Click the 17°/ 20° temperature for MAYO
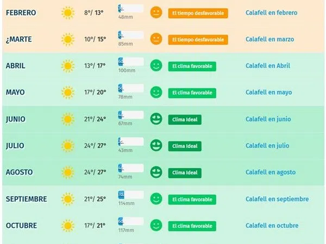 tap(95, 92)
